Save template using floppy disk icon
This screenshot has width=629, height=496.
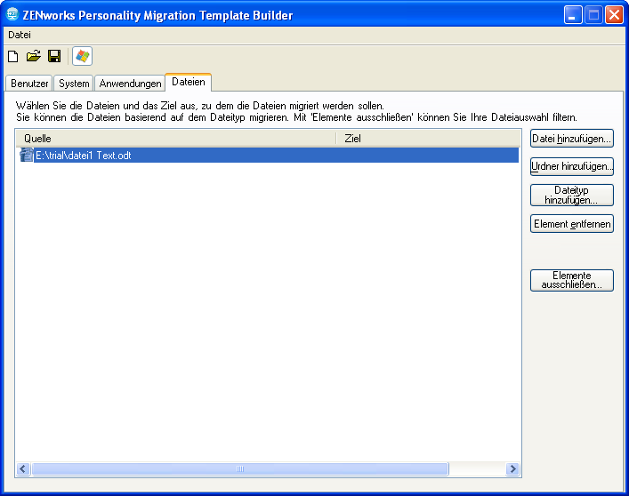coord(54,56)
